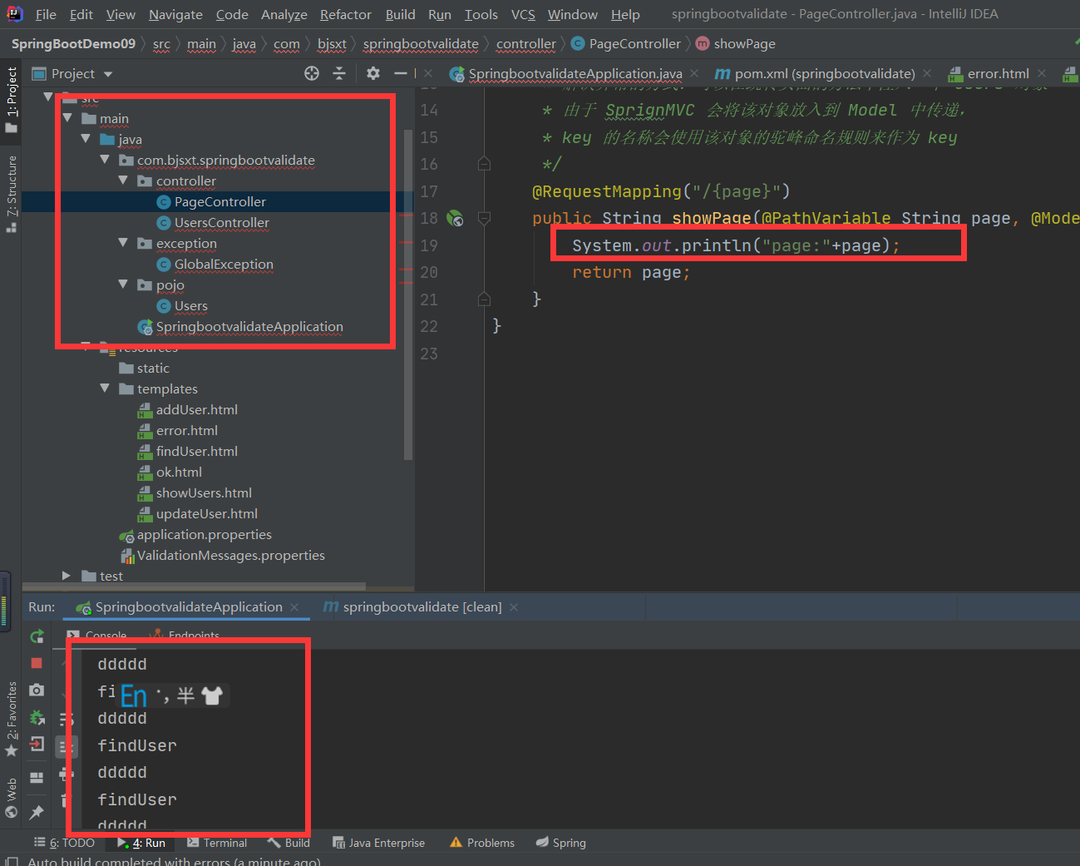
Task: Open the TODO tool window
Action: [x=64, y=843]
